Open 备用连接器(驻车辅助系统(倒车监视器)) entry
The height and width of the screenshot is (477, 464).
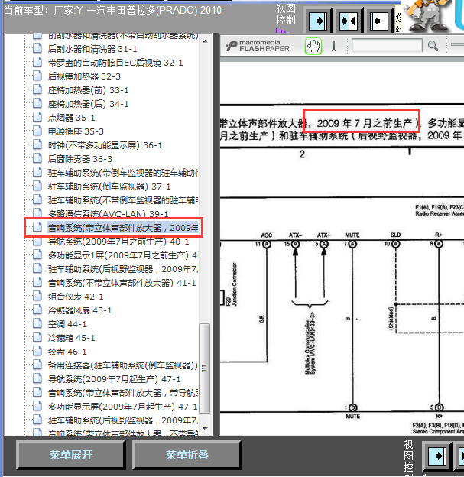tap(122, 365)
